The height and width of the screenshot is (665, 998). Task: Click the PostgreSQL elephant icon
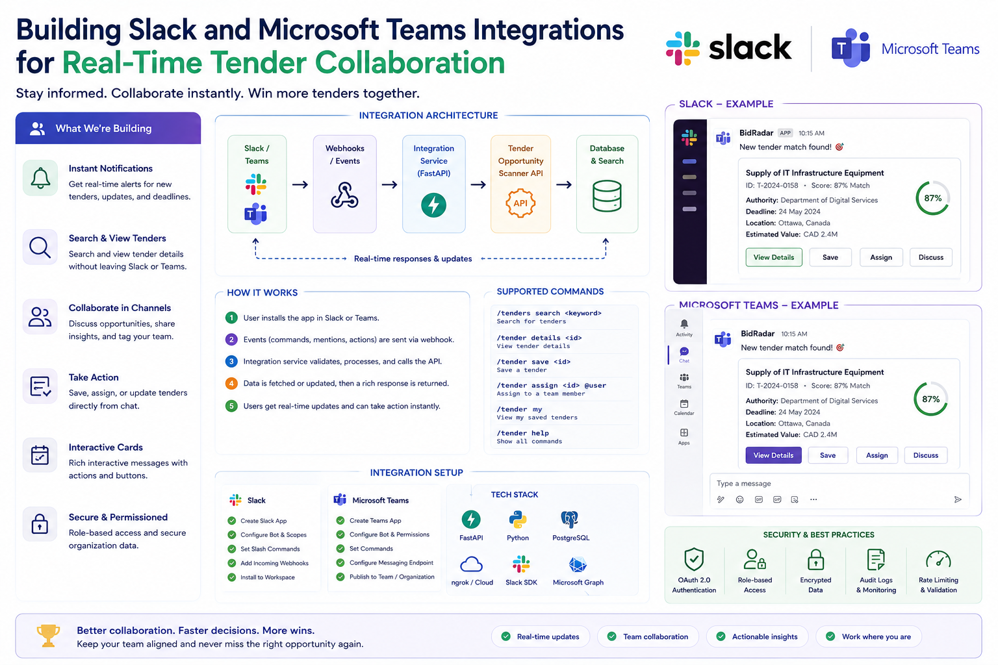point(570,520)
